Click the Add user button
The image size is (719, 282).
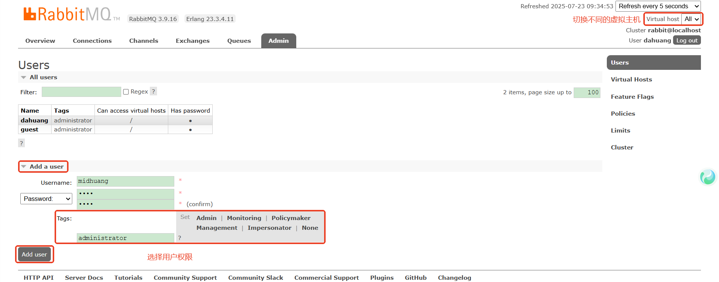tap(34, 254)
